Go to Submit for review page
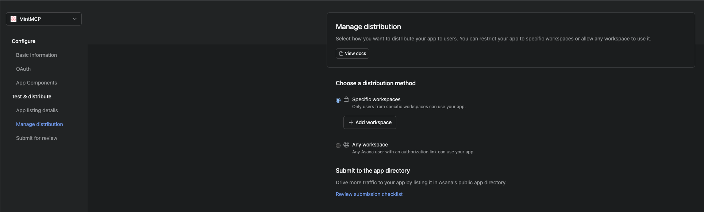The height and width of the screenshot is (212, 704). tap(36, 138)
